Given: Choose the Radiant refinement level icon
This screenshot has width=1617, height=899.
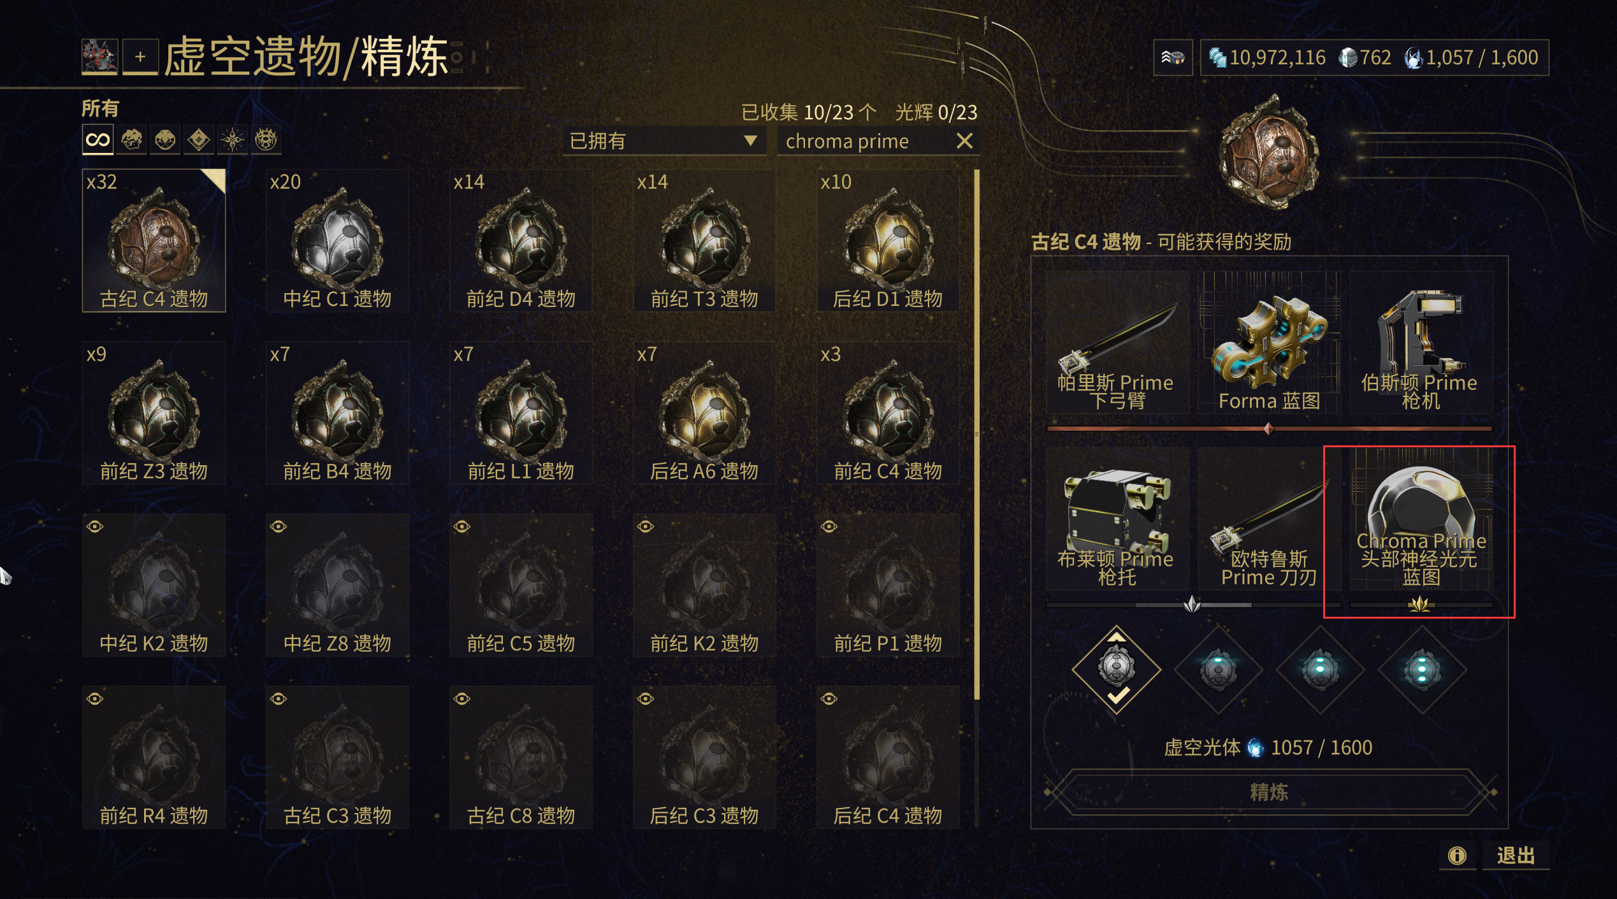Looking at the screenshot, I should [x=1422, y=670].
